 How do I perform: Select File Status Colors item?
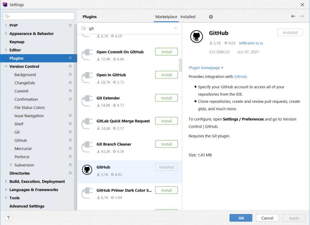click(x=30, y=107)
